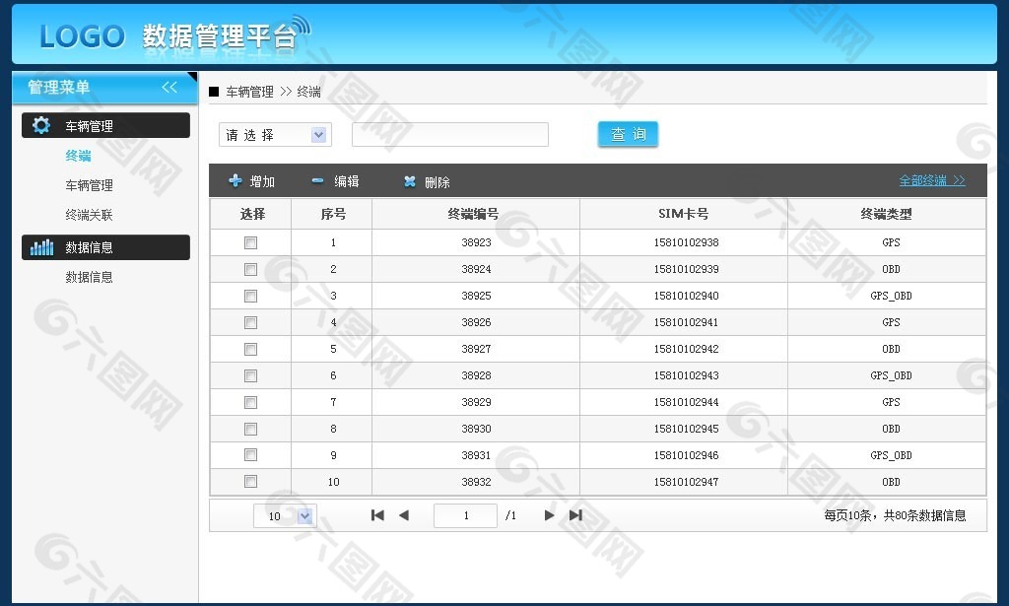Check the box for terminal 38923
1009x606 pixels.
pyautogui.click(x=250, y=242)
